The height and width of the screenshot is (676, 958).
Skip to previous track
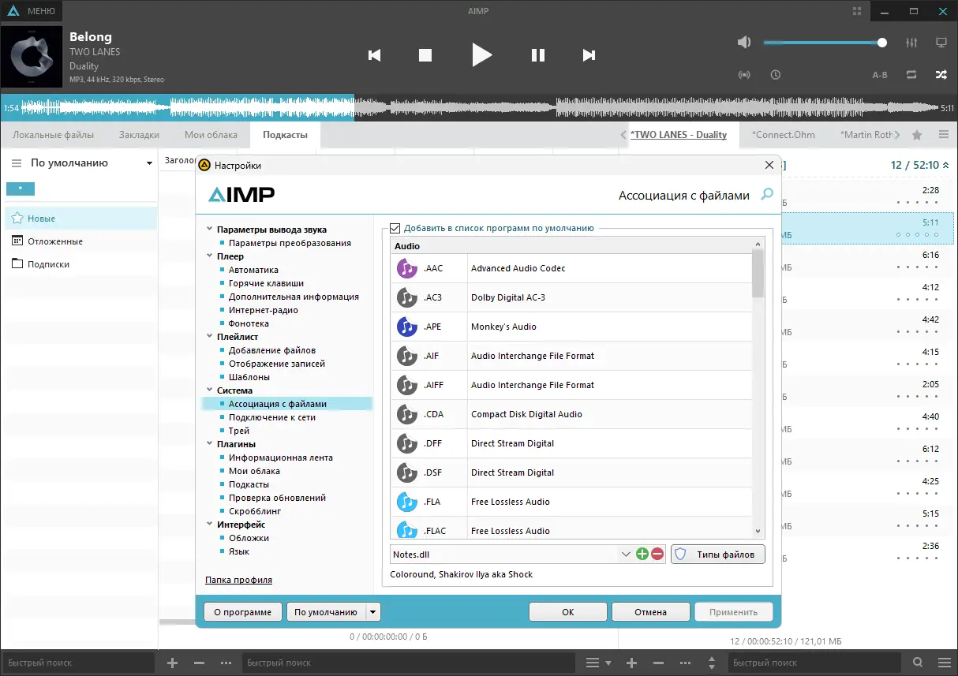pos(375,55)
